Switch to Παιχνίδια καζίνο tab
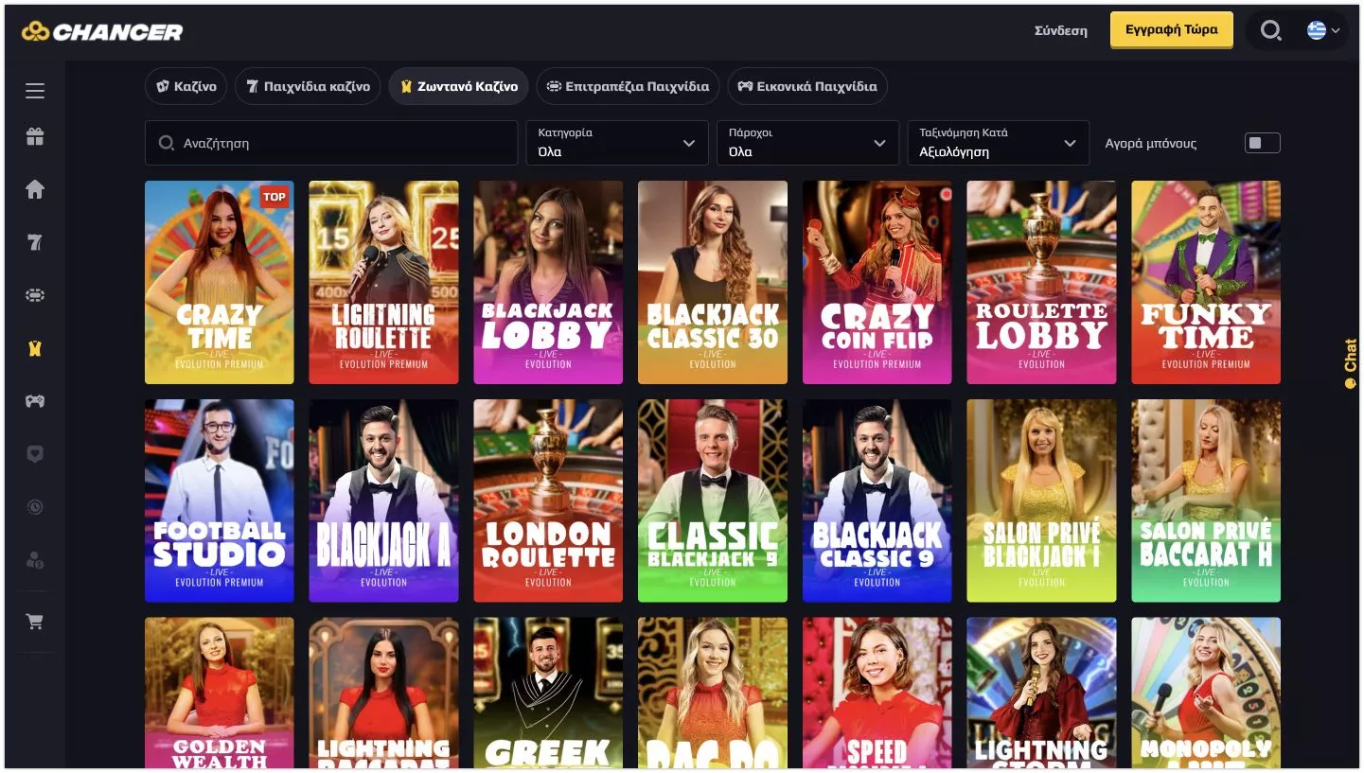This screenshot has height=773, width=1364. 308,86
